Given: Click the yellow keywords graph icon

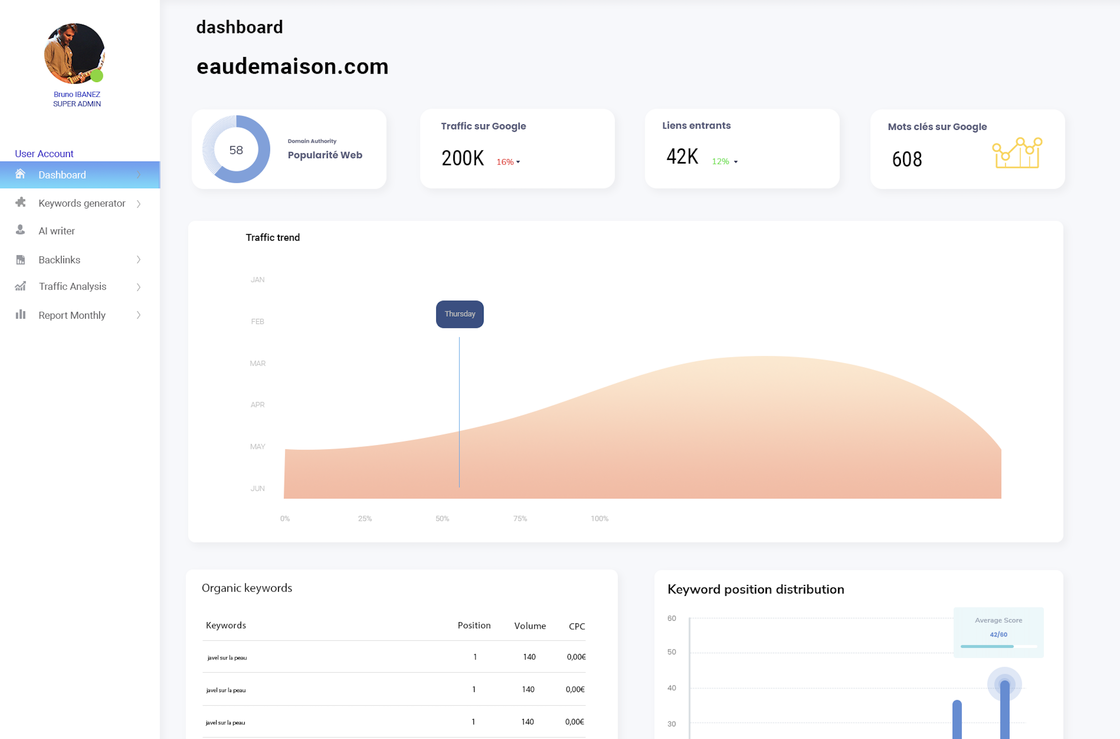Looking at the screenshot, I should pyautogui.click(x=1017, y=153).
